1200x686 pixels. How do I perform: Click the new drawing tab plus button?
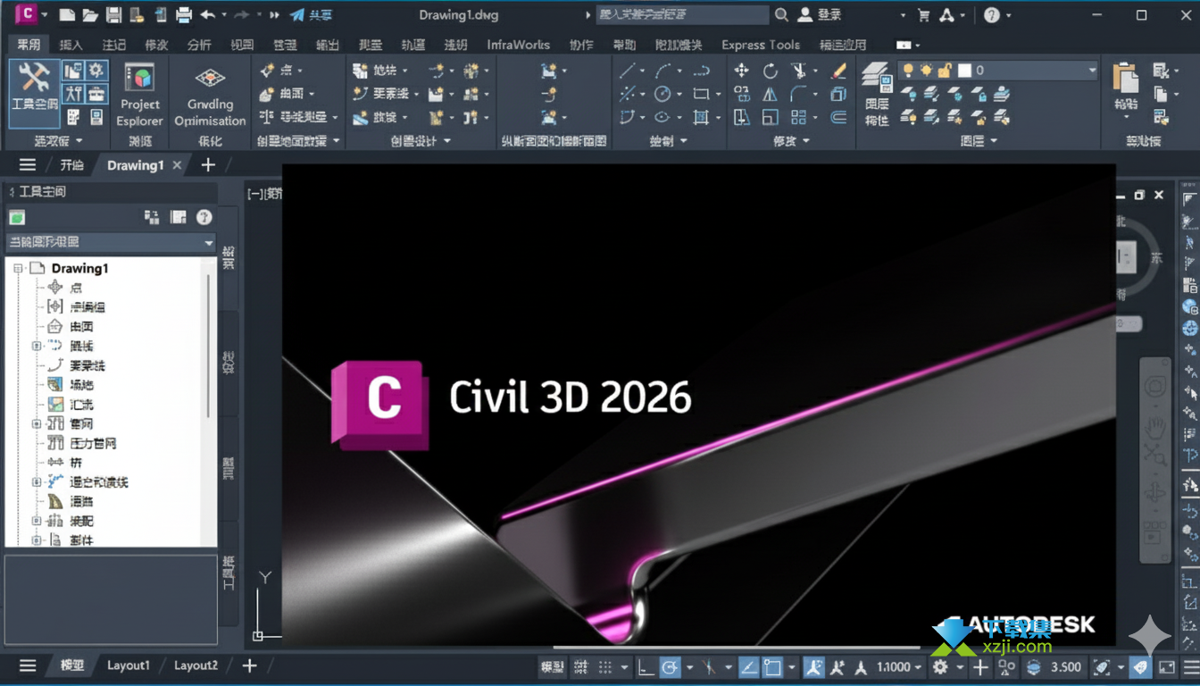click(208, 165)
